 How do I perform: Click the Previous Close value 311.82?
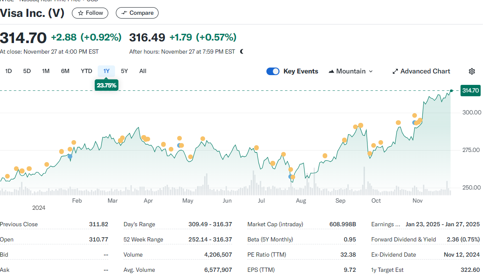click(99, 225)
